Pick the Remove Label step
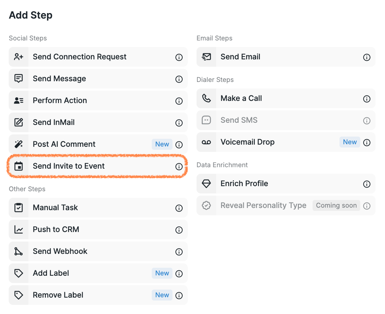Image resolution: width=385 pixels, height=314 pixels. (58, 295)
